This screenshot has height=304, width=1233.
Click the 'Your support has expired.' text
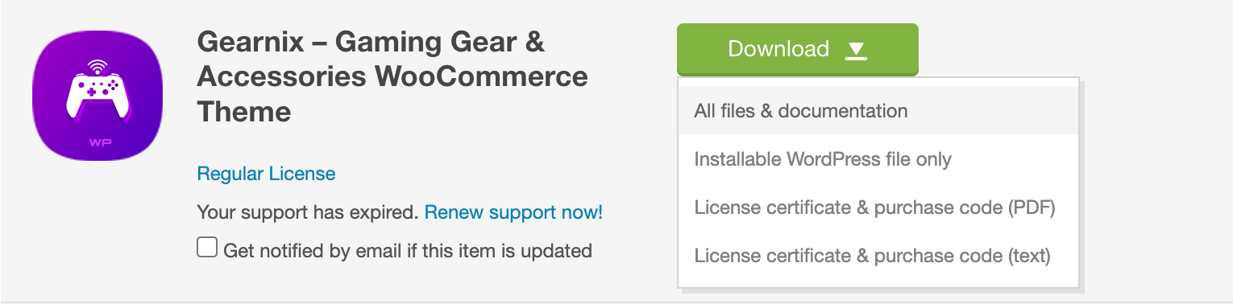(308, 213)
